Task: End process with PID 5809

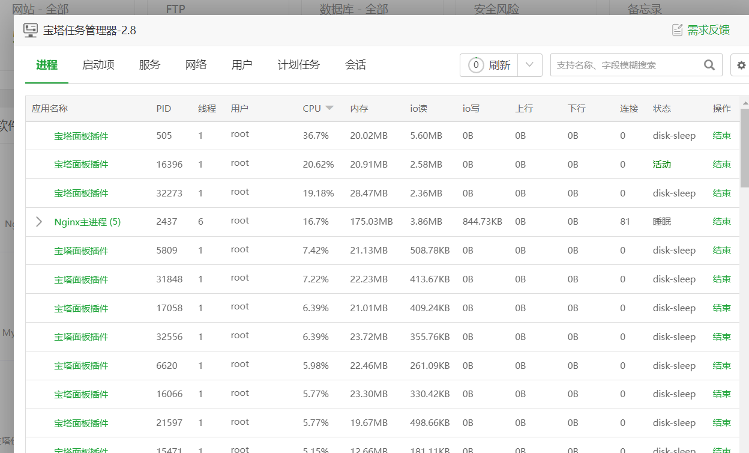Action: coord(722,251)
